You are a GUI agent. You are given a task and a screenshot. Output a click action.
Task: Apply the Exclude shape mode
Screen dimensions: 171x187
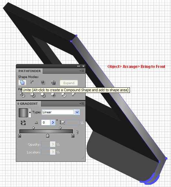tap(53, 82)
